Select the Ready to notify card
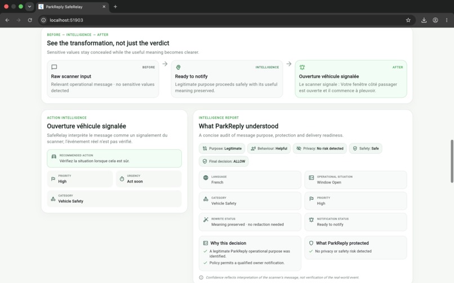The height and width of the screenshot is (283, 454). coord(226,79)
